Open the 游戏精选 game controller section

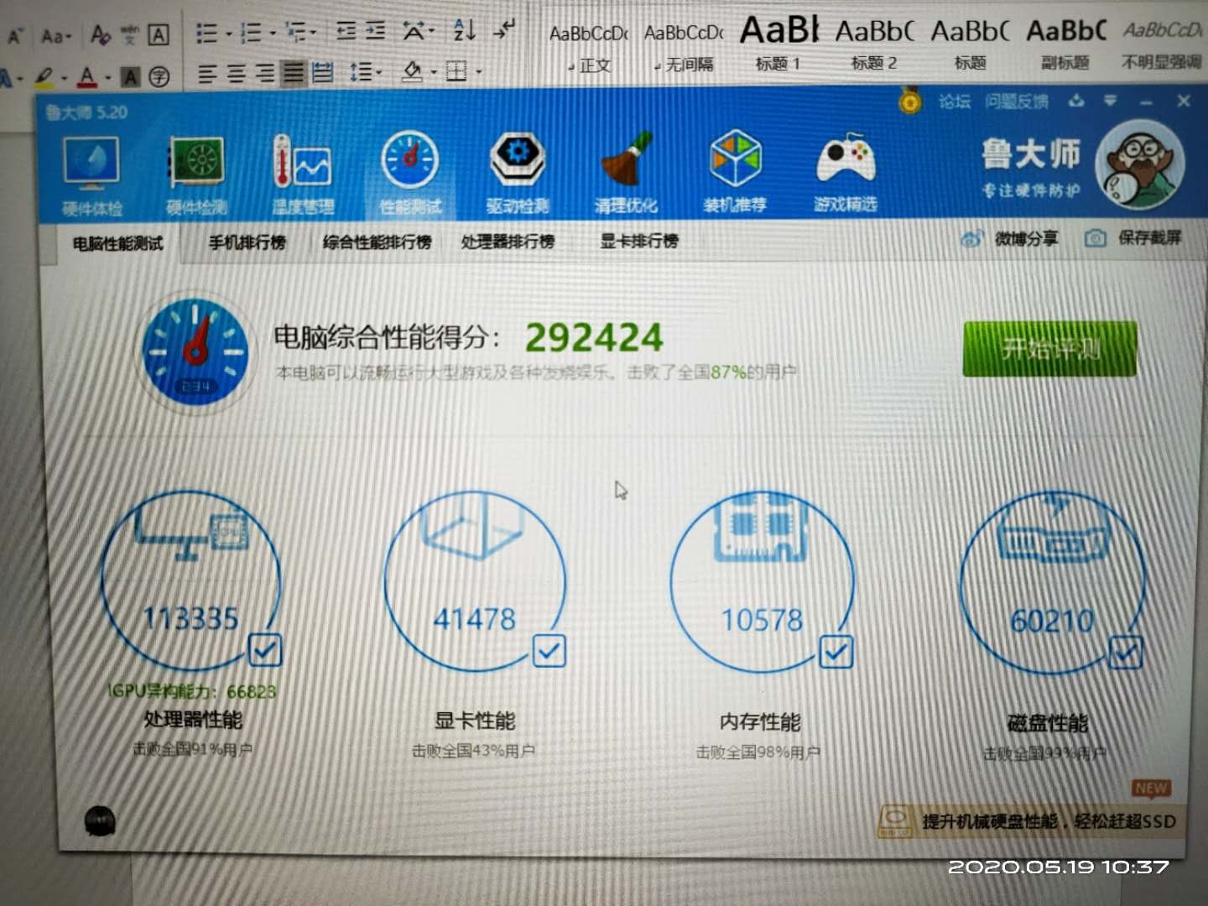coord(846,170)
